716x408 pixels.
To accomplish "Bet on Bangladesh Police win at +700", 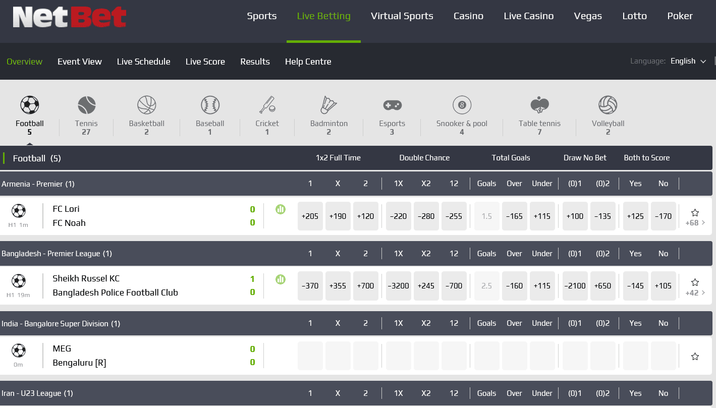I will coord(366,286).
